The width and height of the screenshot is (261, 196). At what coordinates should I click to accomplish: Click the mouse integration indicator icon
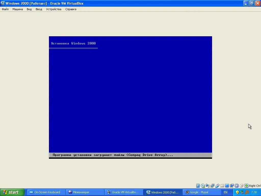point(241,186)
